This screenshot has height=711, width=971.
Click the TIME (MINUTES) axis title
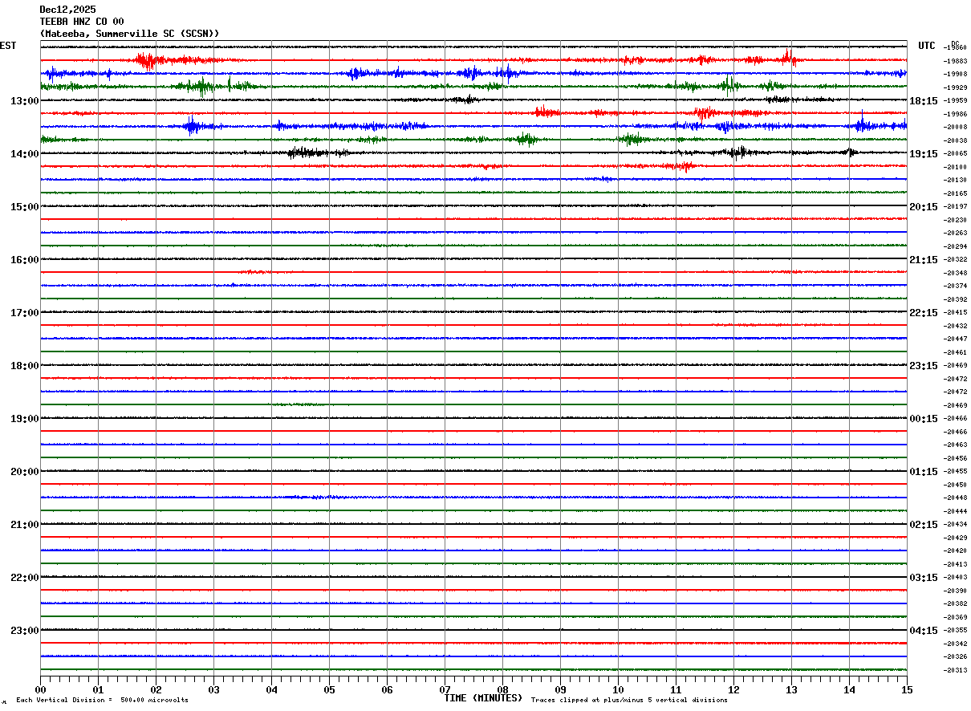coord(483,698)
